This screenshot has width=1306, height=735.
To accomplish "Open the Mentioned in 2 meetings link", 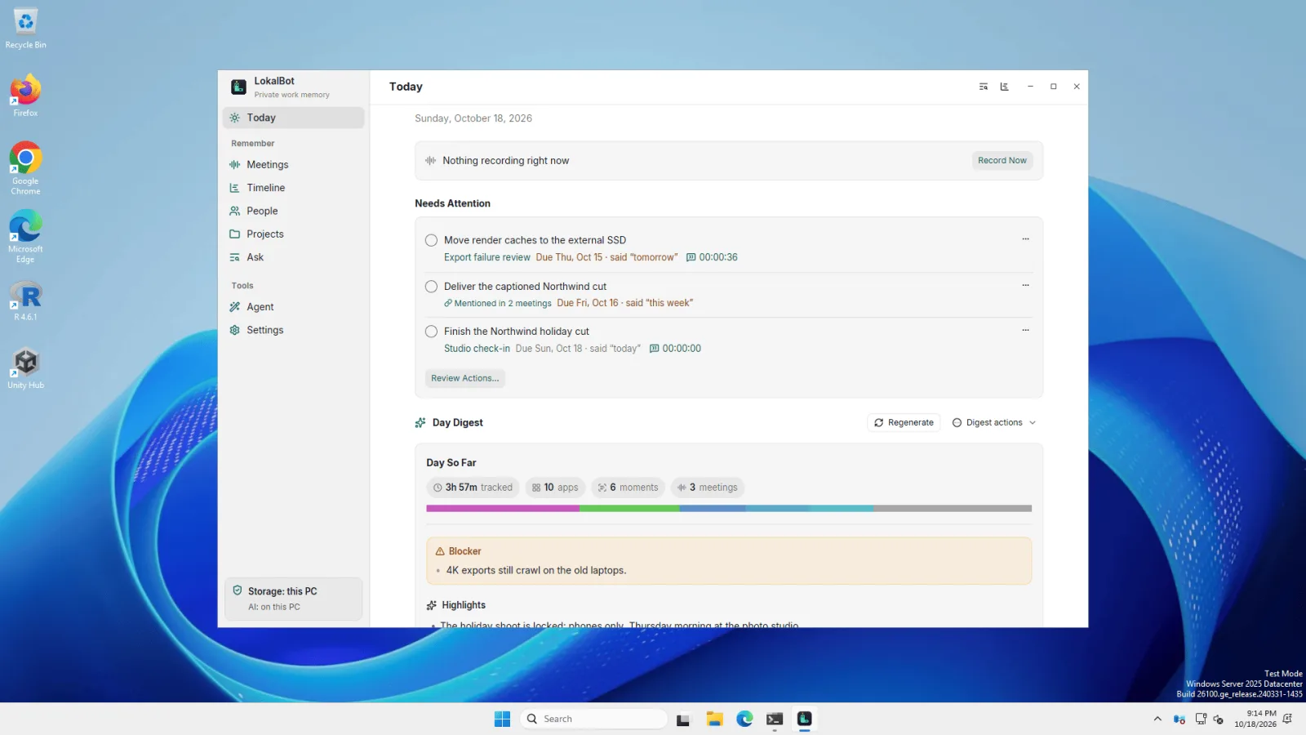I will click(498, 303).
